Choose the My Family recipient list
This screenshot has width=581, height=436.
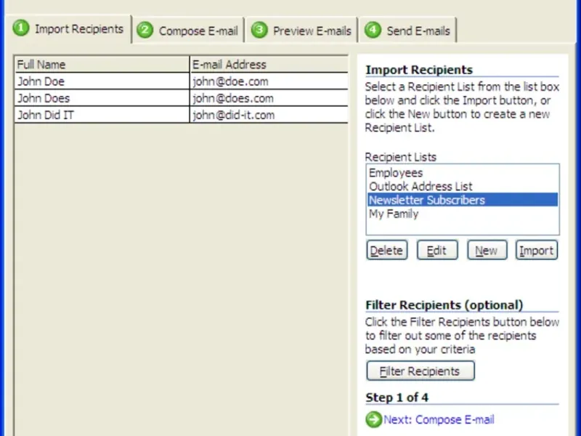click(x=463, y=214)
